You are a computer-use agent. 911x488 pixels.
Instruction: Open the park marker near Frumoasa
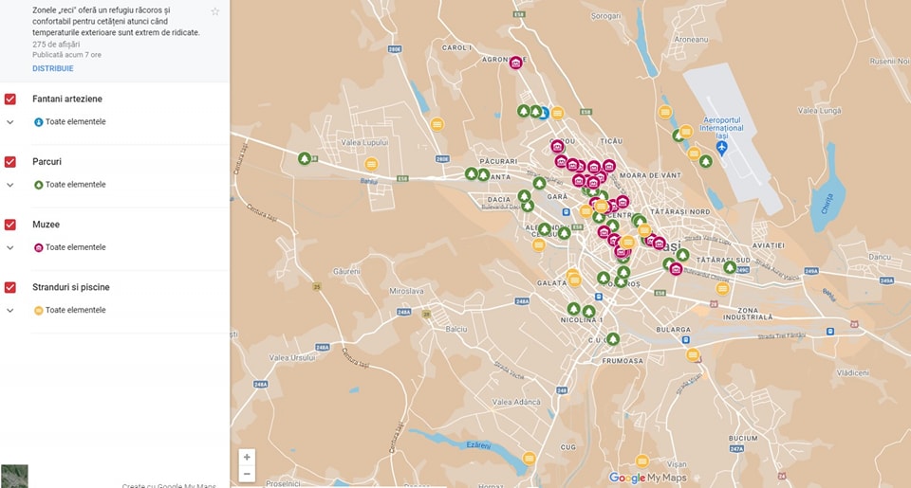pos(613,339)
